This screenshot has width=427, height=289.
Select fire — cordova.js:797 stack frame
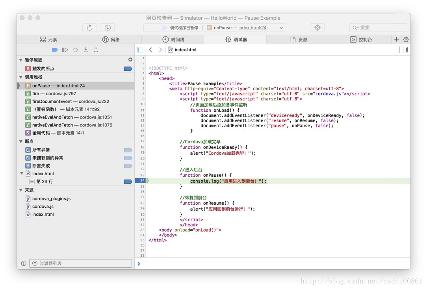pos(75,94)
